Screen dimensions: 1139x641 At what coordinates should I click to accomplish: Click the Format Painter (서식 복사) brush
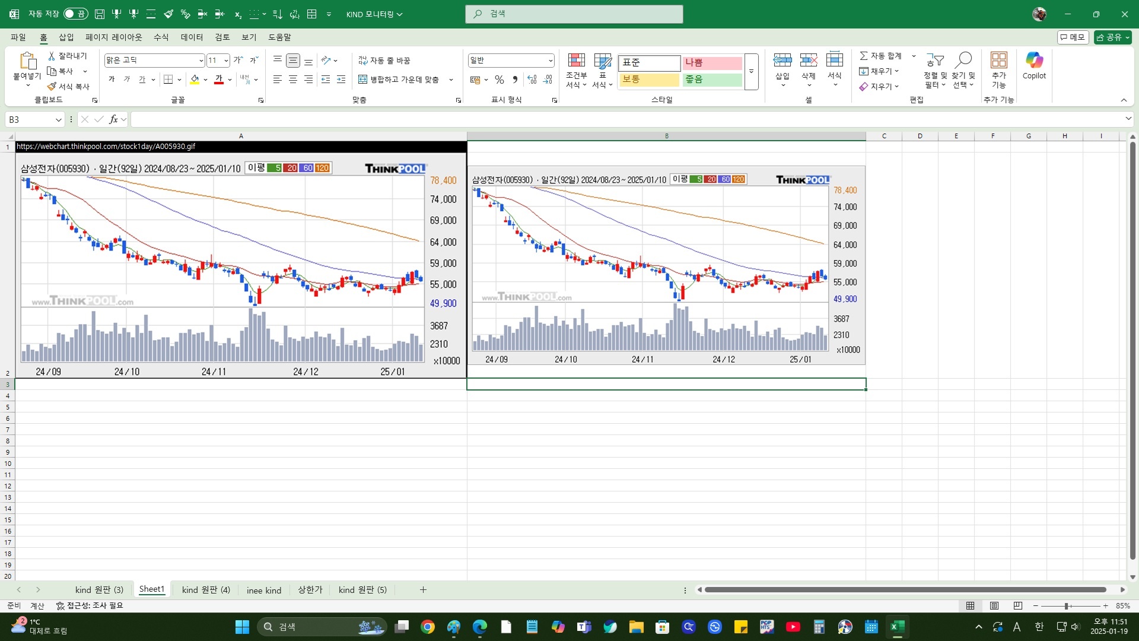click(x=52, y=87)
